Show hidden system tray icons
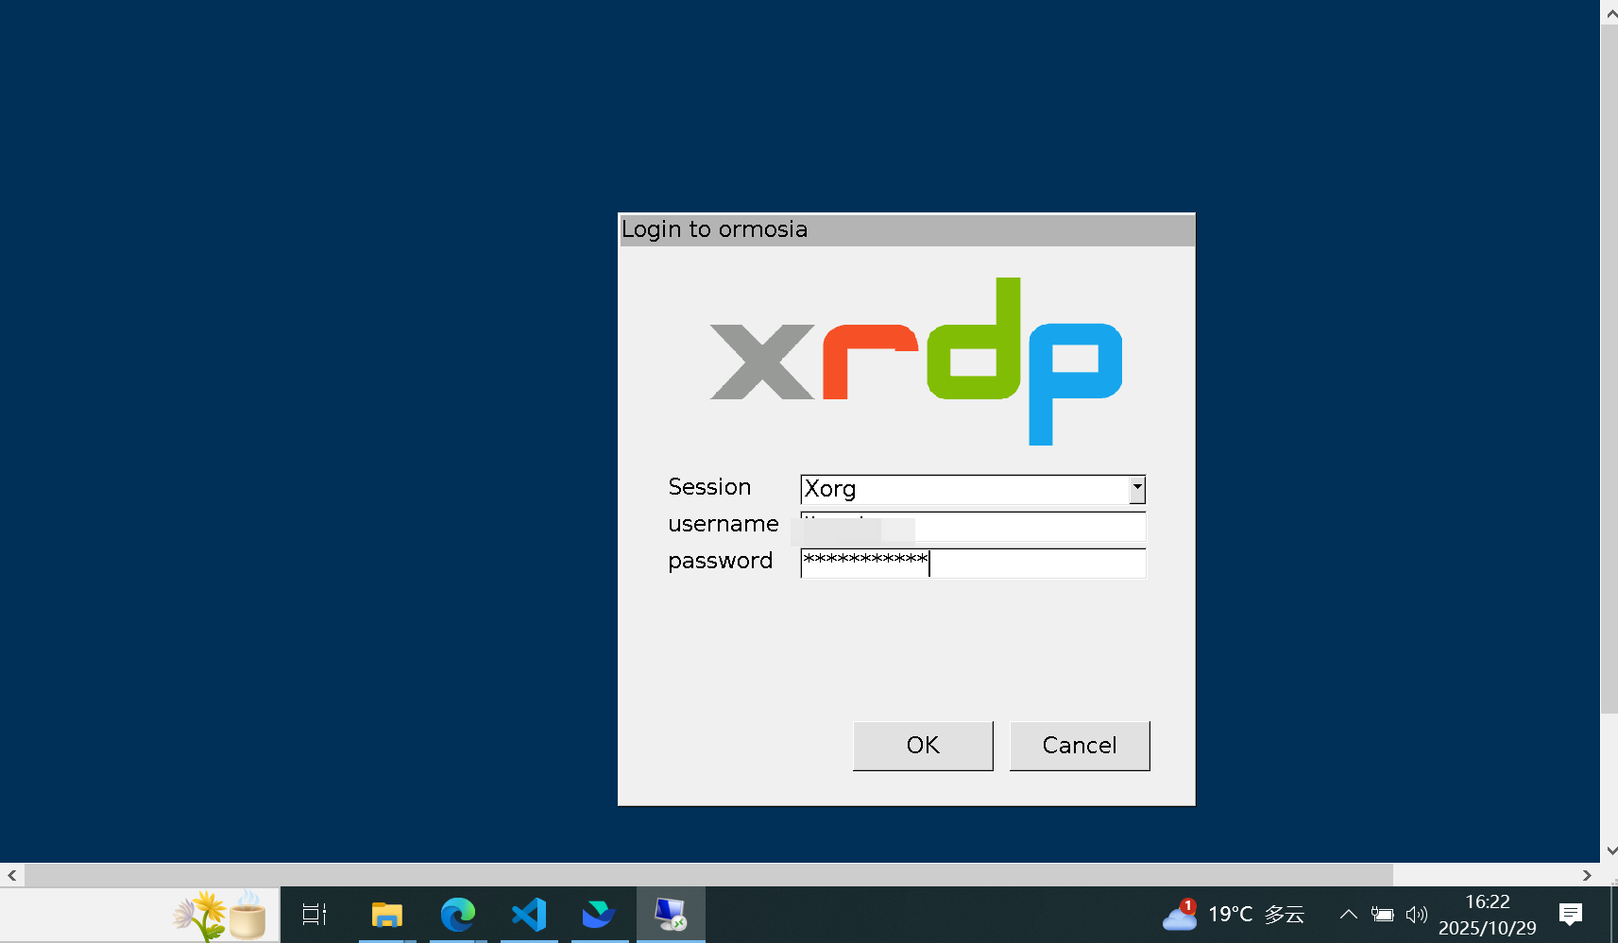The image size is (1618, 943). coord(1349,914)
